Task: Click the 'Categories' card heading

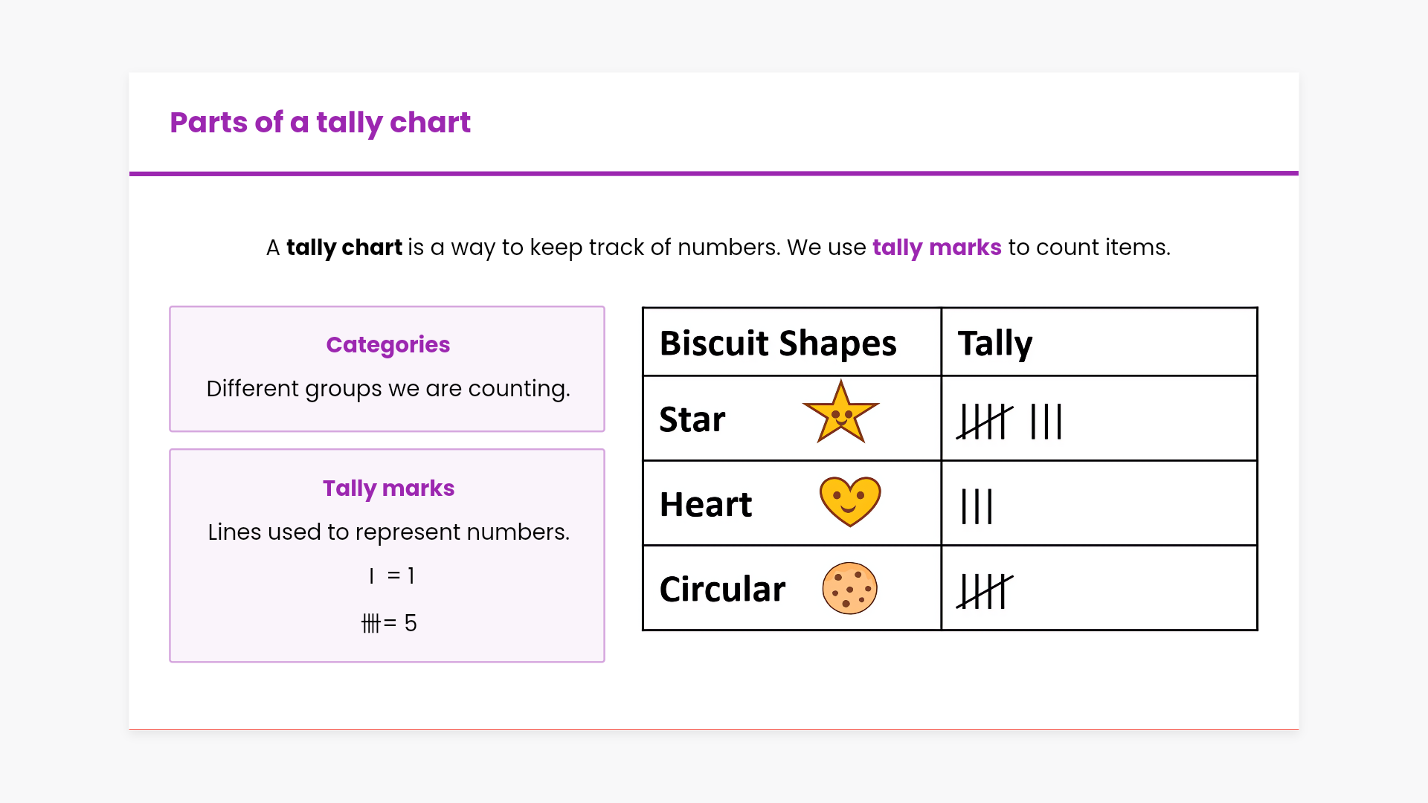Action: pyautogui.click(x=387, y=344)
